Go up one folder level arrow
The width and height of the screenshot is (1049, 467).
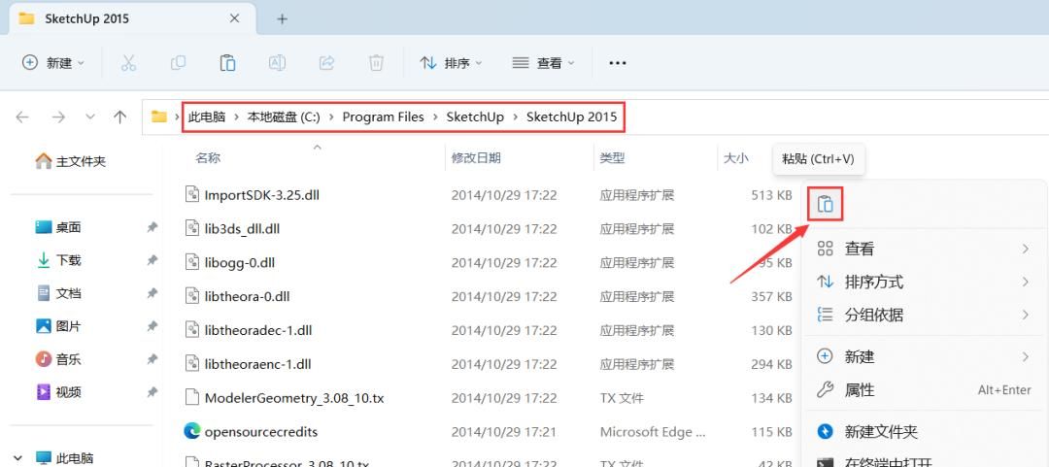120,117
